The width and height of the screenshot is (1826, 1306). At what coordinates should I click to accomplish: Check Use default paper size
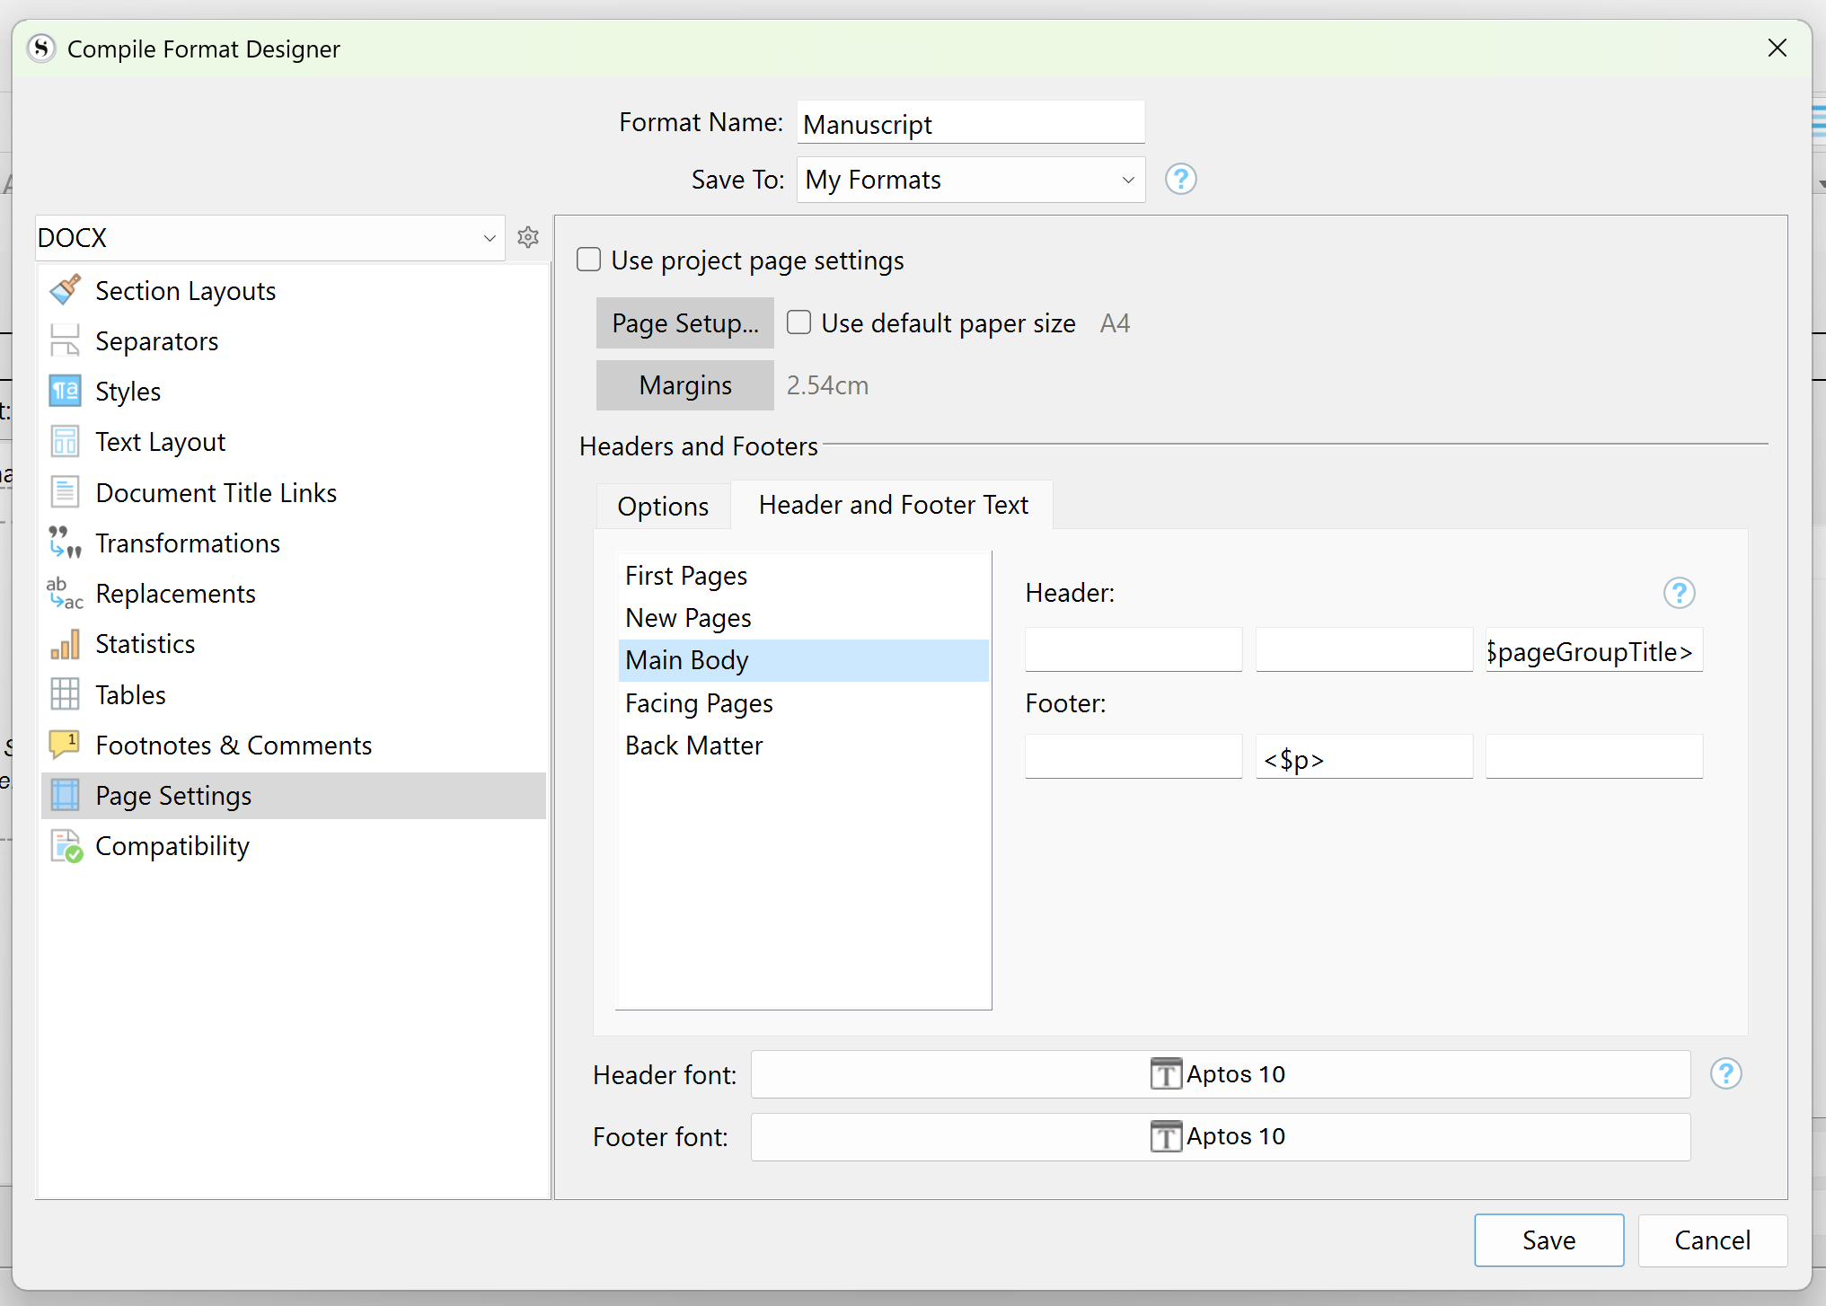(798, 322)
